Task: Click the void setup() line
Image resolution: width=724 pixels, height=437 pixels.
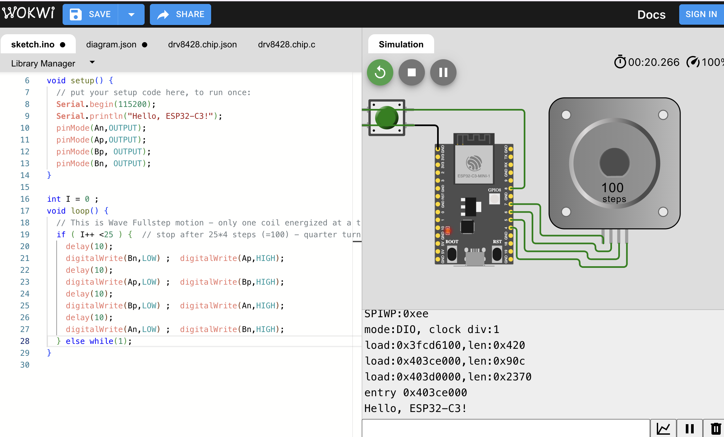Action: point(80,80)
